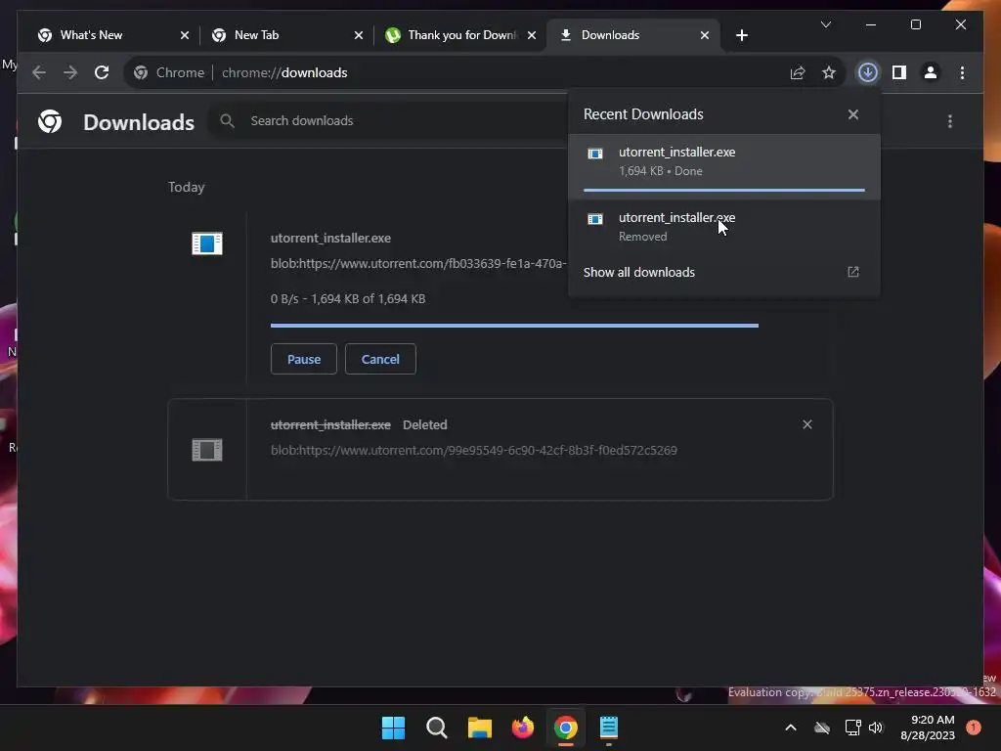Open File Explorer from the taskbar
1001x751 pixels.
click(x=479, y=728)
